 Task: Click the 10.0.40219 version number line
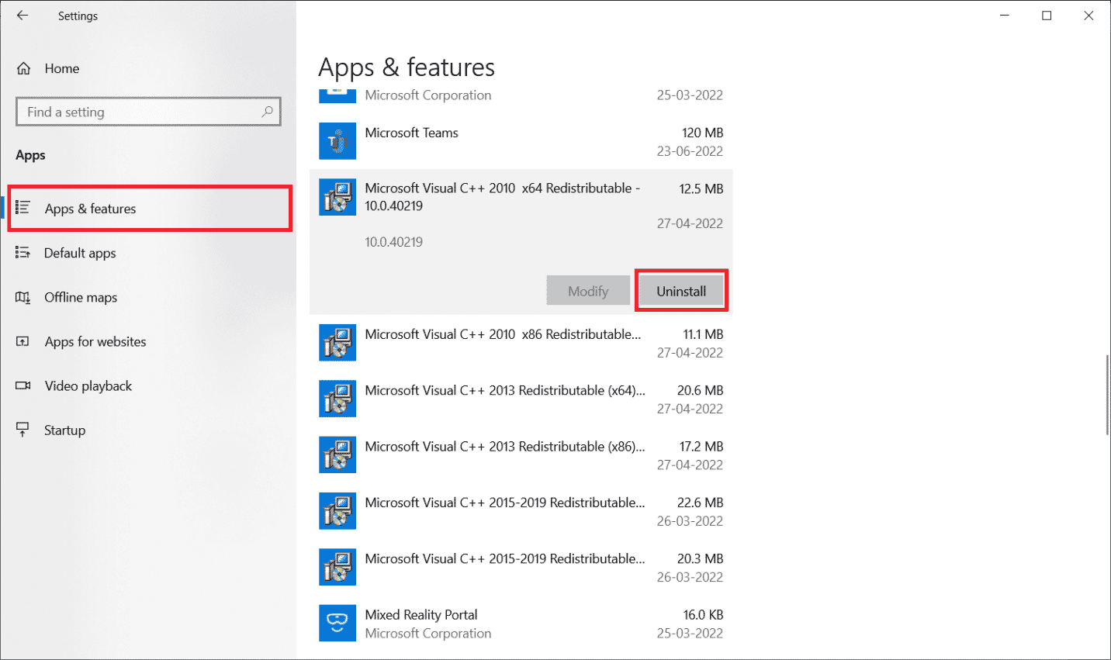[394, 242]
